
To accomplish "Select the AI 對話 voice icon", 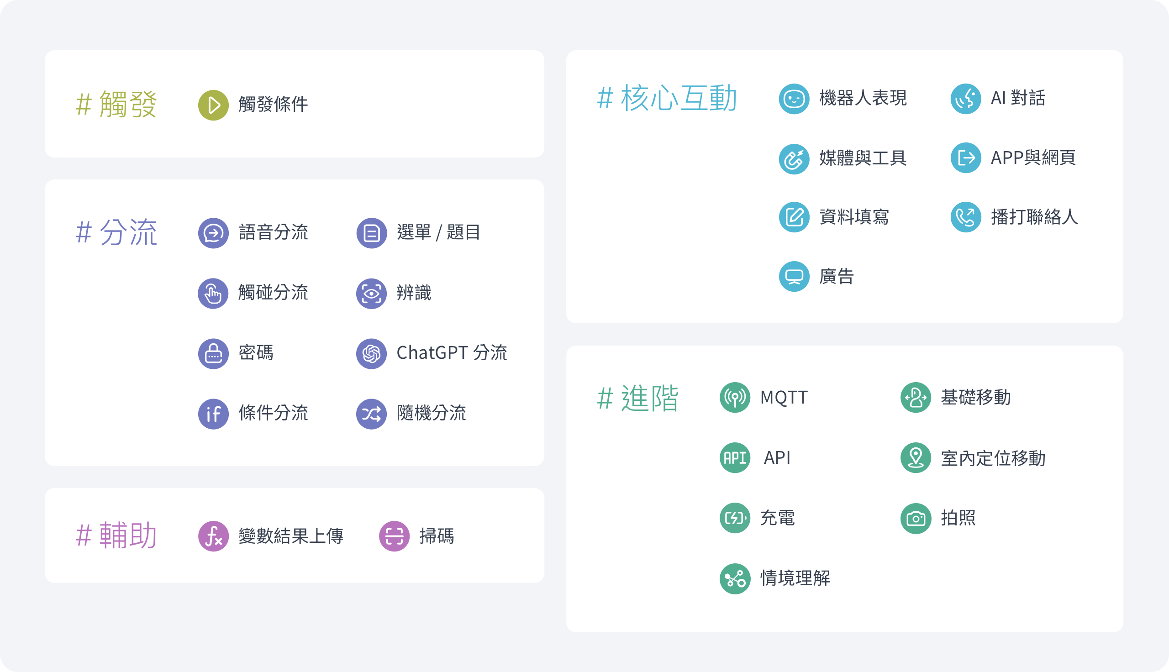I will (965, 99).
